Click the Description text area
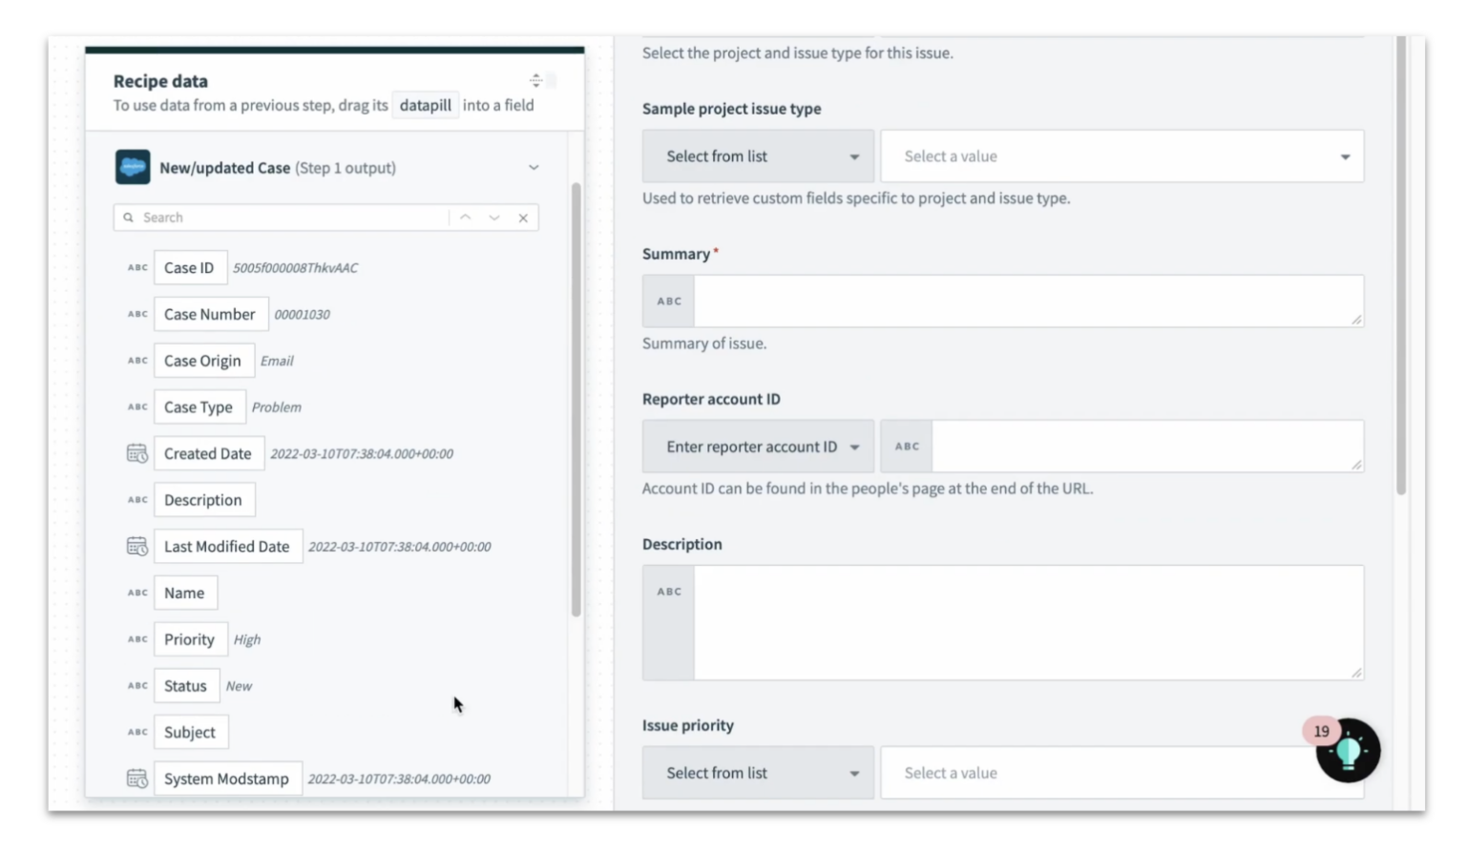The width and height of the screenshot is (1466, 854). 1029,622
